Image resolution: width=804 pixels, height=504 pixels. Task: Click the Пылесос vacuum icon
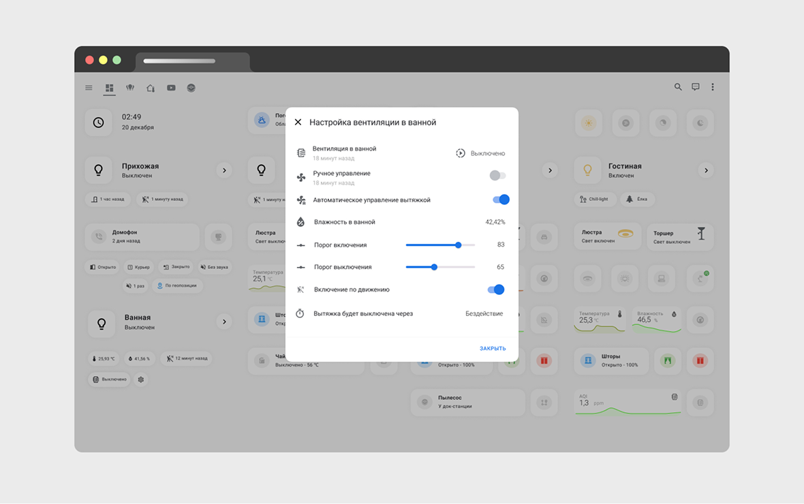coord(424,402)
